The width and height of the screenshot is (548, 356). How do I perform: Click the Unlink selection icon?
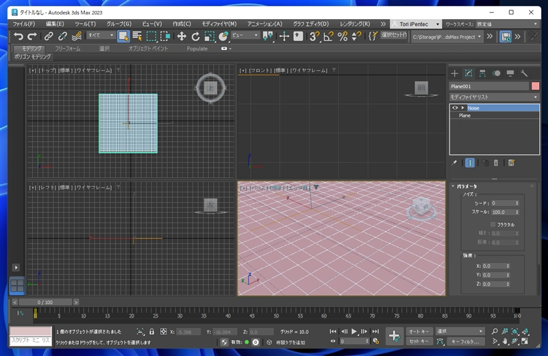pyautogui.click(x=62, y=36)
